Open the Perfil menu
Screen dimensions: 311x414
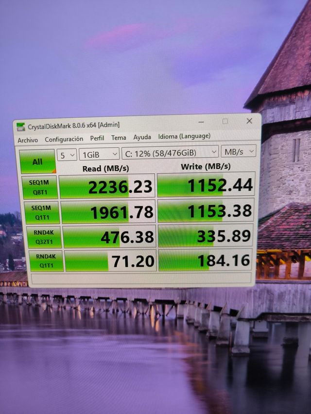(97, 138)
